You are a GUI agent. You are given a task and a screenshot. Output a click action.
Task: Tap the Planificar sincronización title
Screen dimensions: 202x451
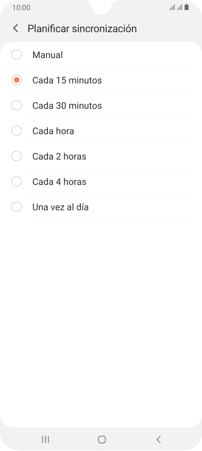tap(82, 28)
